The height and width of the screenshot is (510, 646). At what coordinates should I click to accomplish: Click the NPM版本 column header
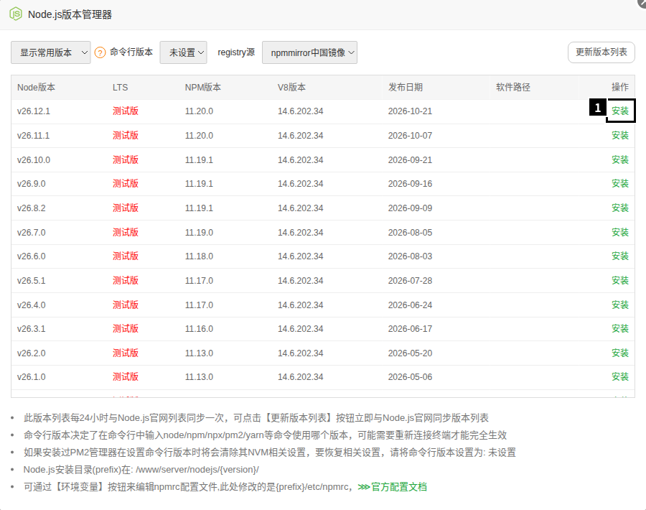click(x=202, y=88)
